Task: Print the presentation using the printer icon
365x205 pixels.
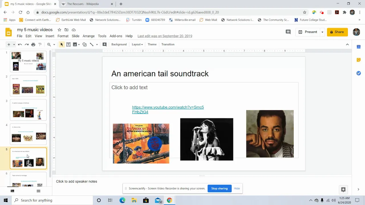Action: 33,44
